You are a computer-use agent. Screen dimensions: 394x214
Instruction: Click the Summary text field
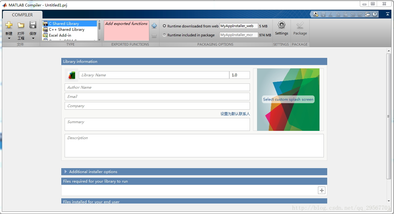pyautogui.click(x=157, y=124)
